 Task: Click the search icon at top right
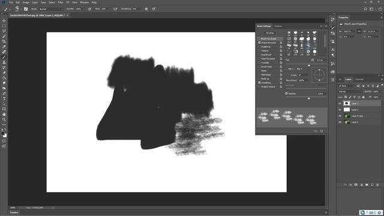point(365,9)
